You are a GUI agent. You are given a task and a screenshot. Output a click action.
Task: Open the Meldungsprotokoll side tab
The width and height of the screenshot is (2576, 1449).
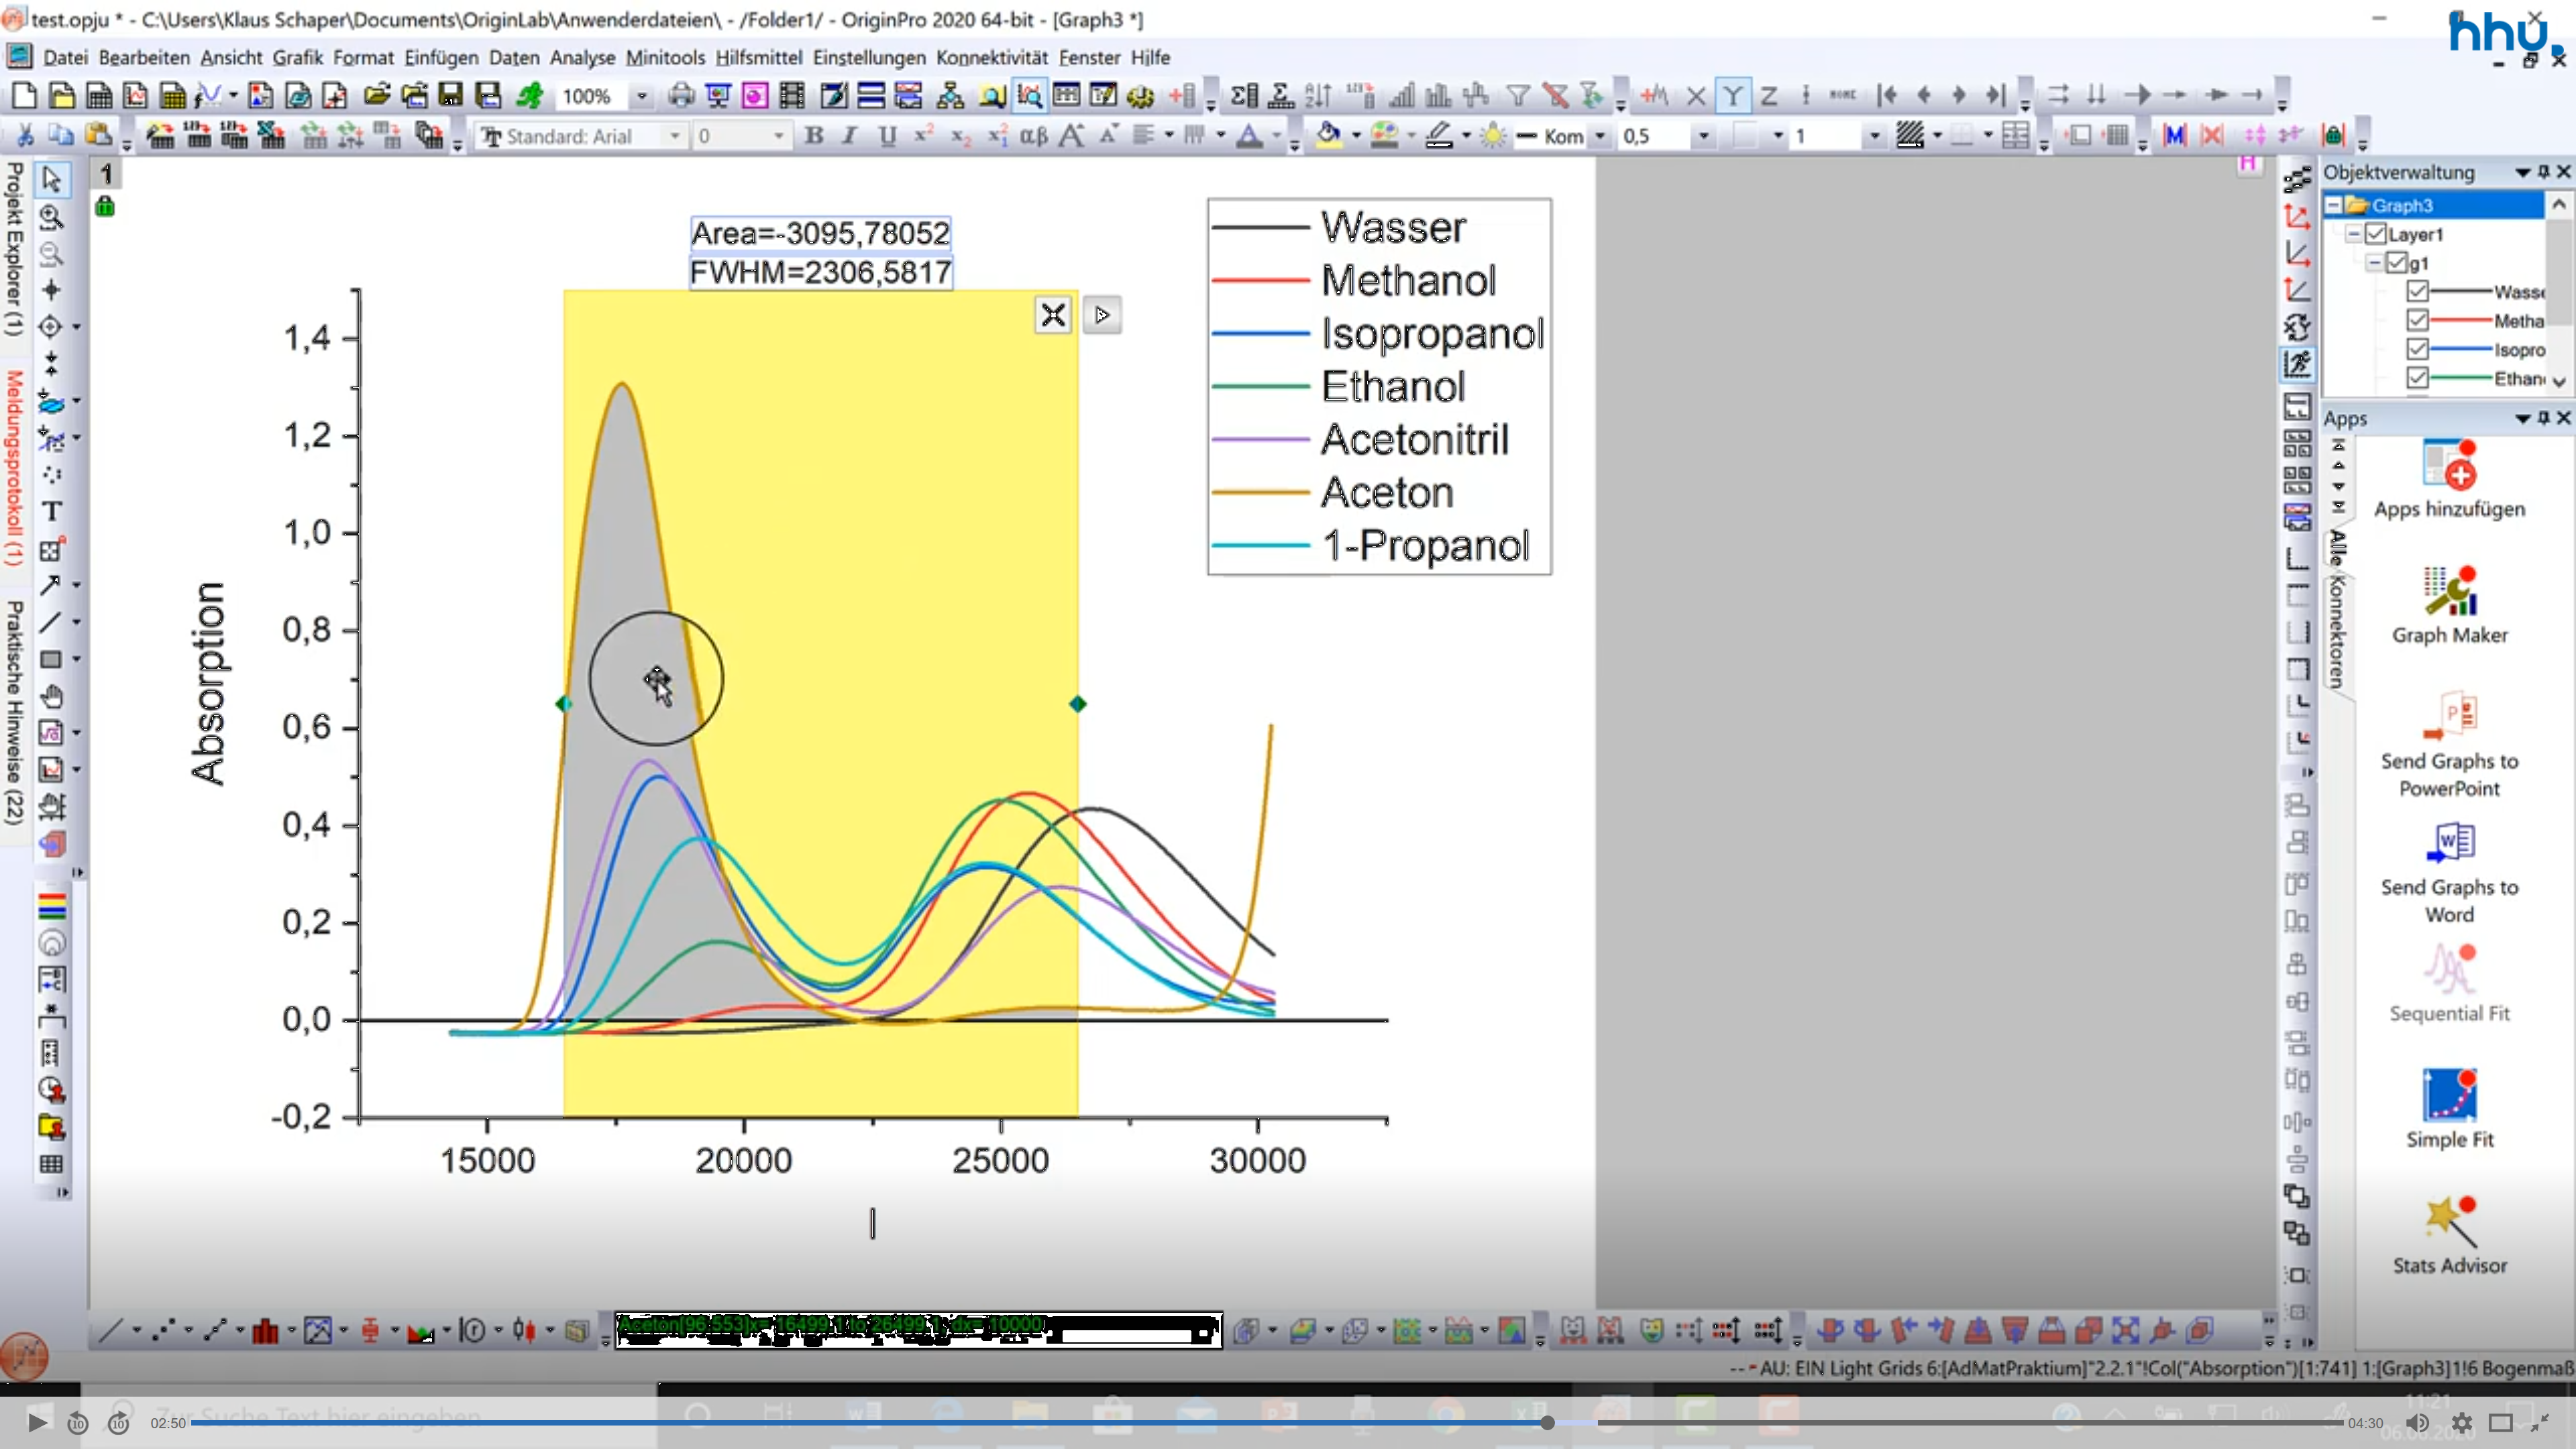point(14,468)
